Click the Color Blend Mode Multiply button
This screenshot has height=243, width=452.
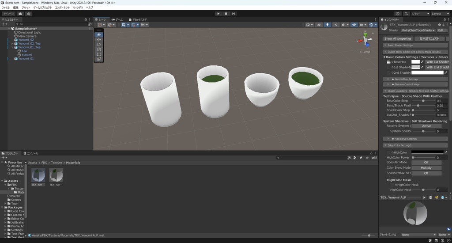(x=426, y=168)
